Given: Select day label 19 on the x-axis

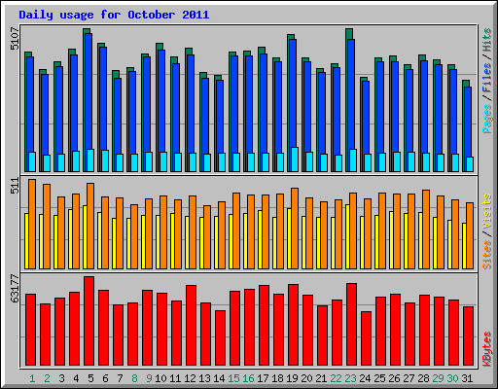Looking at the screenshot, I should (x=292, y=378).
